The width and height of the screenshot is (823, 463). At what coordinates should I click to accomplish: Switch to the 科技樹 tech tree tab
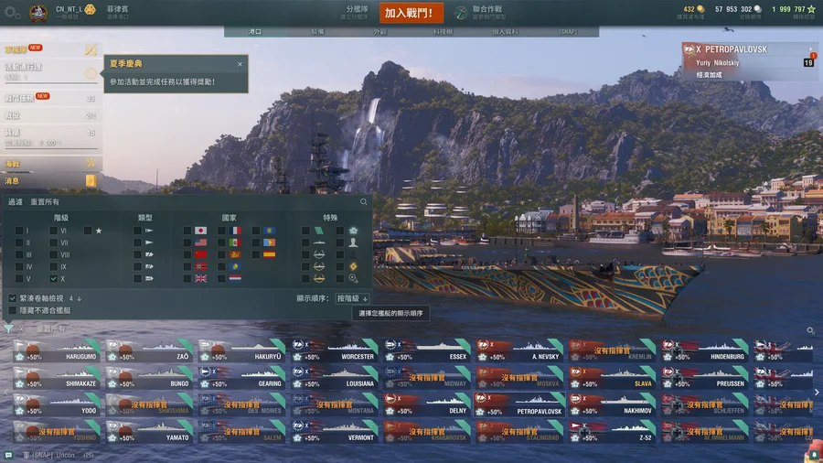443,31
